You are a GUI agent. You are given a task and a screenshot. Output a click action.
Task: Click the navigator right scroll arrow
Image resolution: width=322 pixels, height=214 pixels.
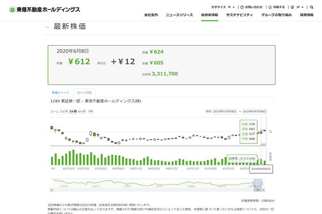pyautogui.click(x=264, y=190)
